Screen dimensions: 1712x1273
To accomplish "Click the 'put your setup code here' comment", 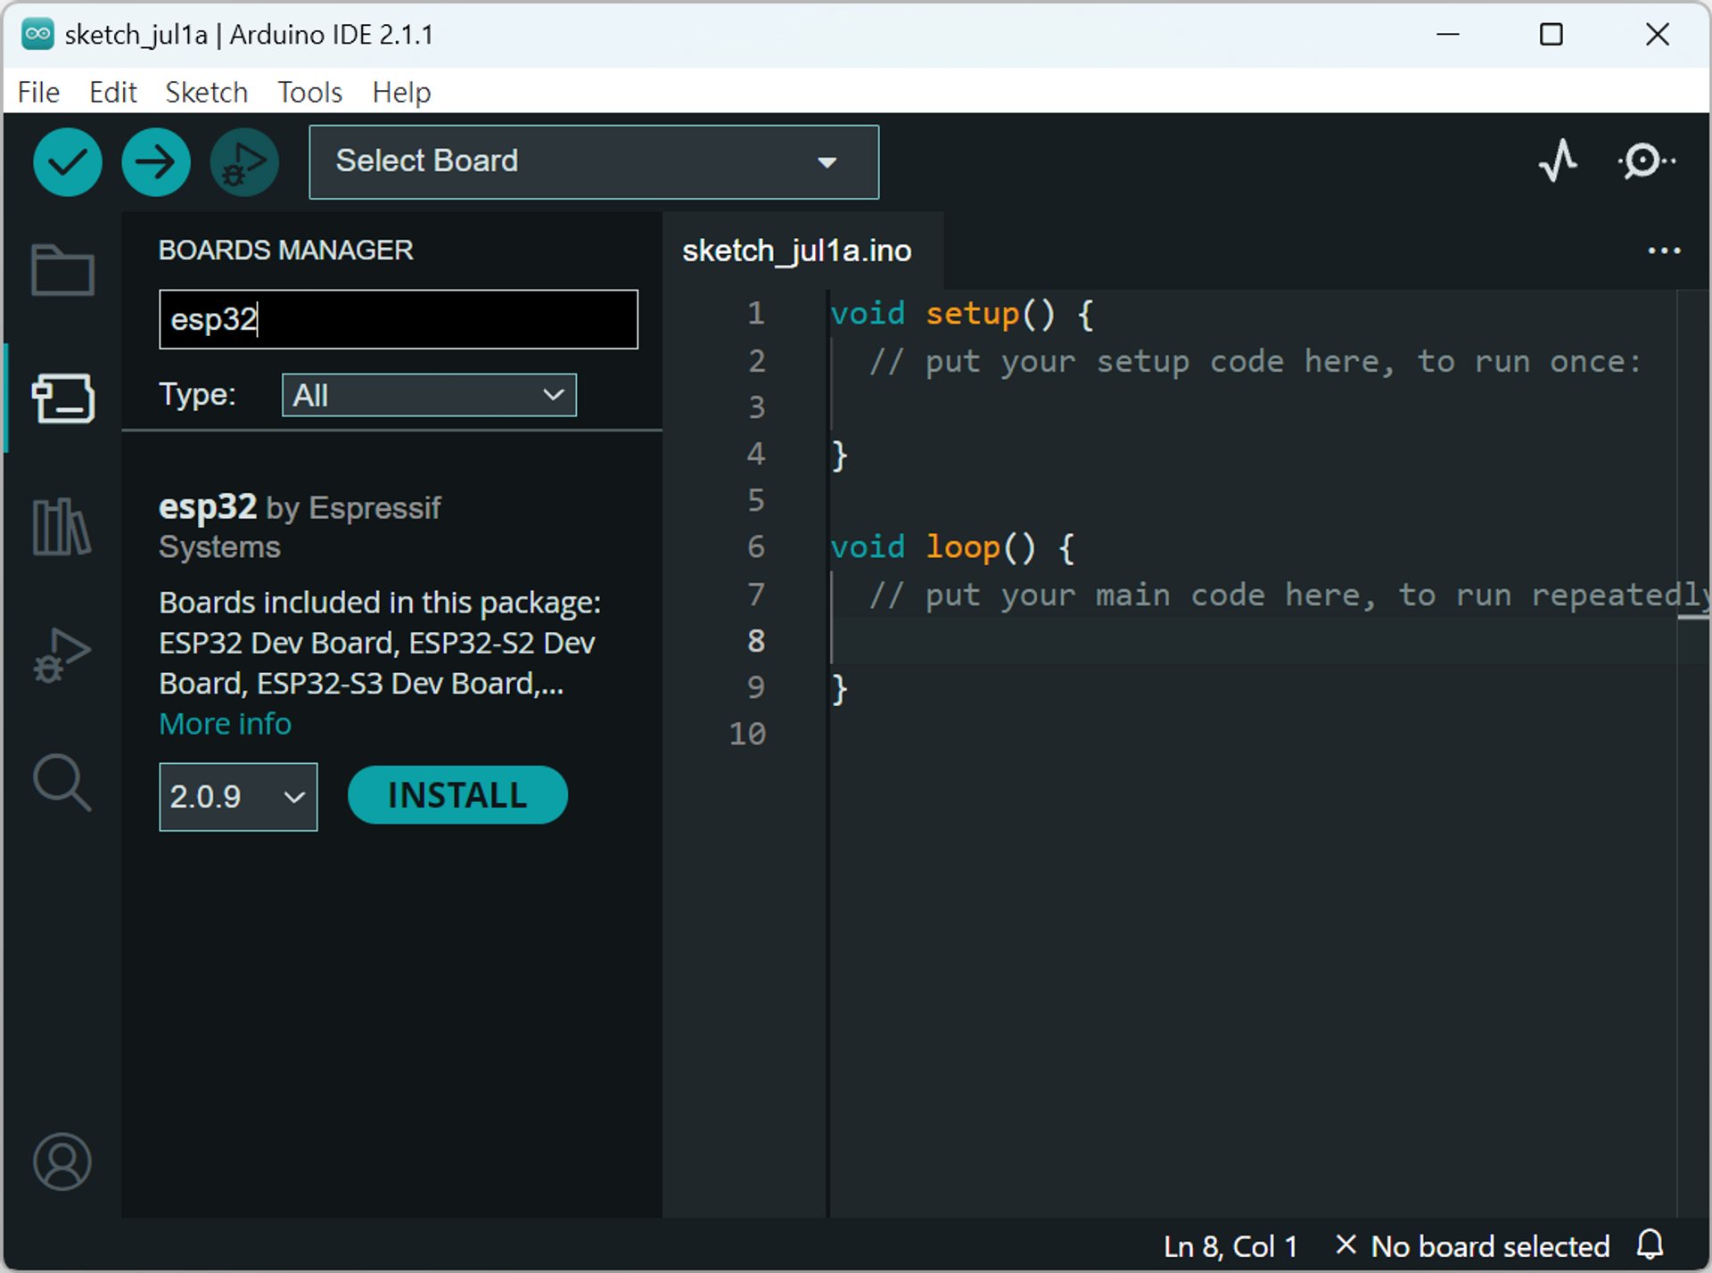I will pos(1255,361).
